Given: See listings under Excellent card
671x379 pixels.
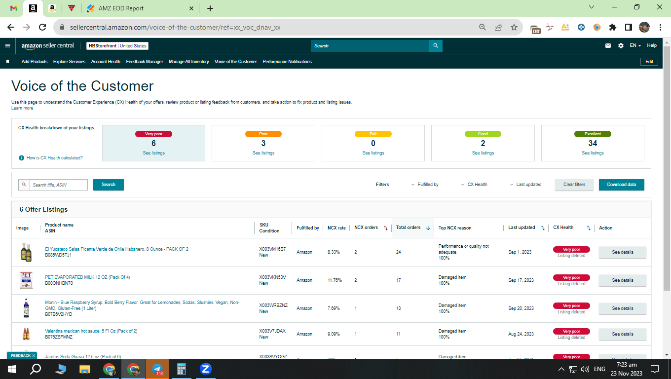Looking at the screenshot, I should 593,153.
